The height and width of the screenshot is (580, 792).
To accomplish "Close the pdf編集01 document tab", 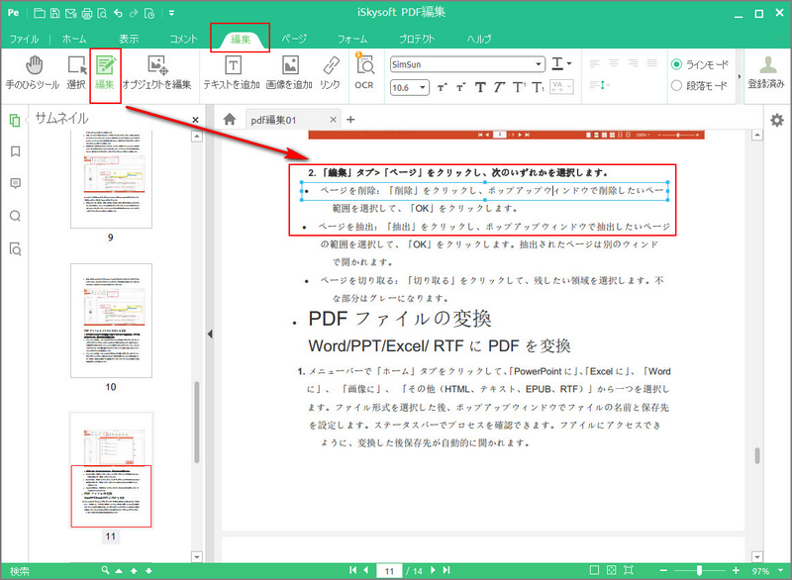I will (333, 120).
